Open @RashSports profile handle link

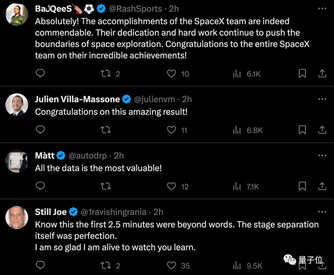tap(135, 9)
